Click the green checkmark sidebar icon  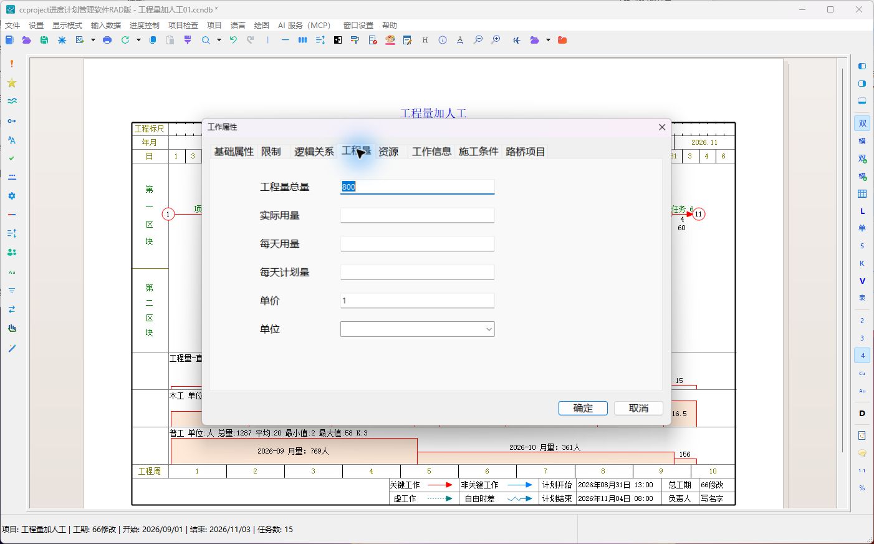(x=12, y=158)
